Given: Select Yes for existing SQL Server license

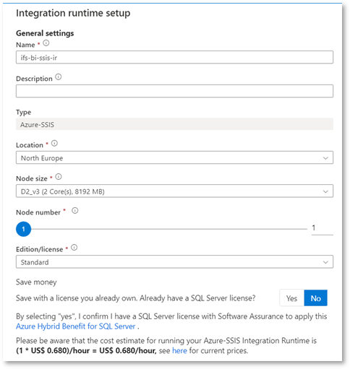Looking at the screenshot, I should [292, 298].
